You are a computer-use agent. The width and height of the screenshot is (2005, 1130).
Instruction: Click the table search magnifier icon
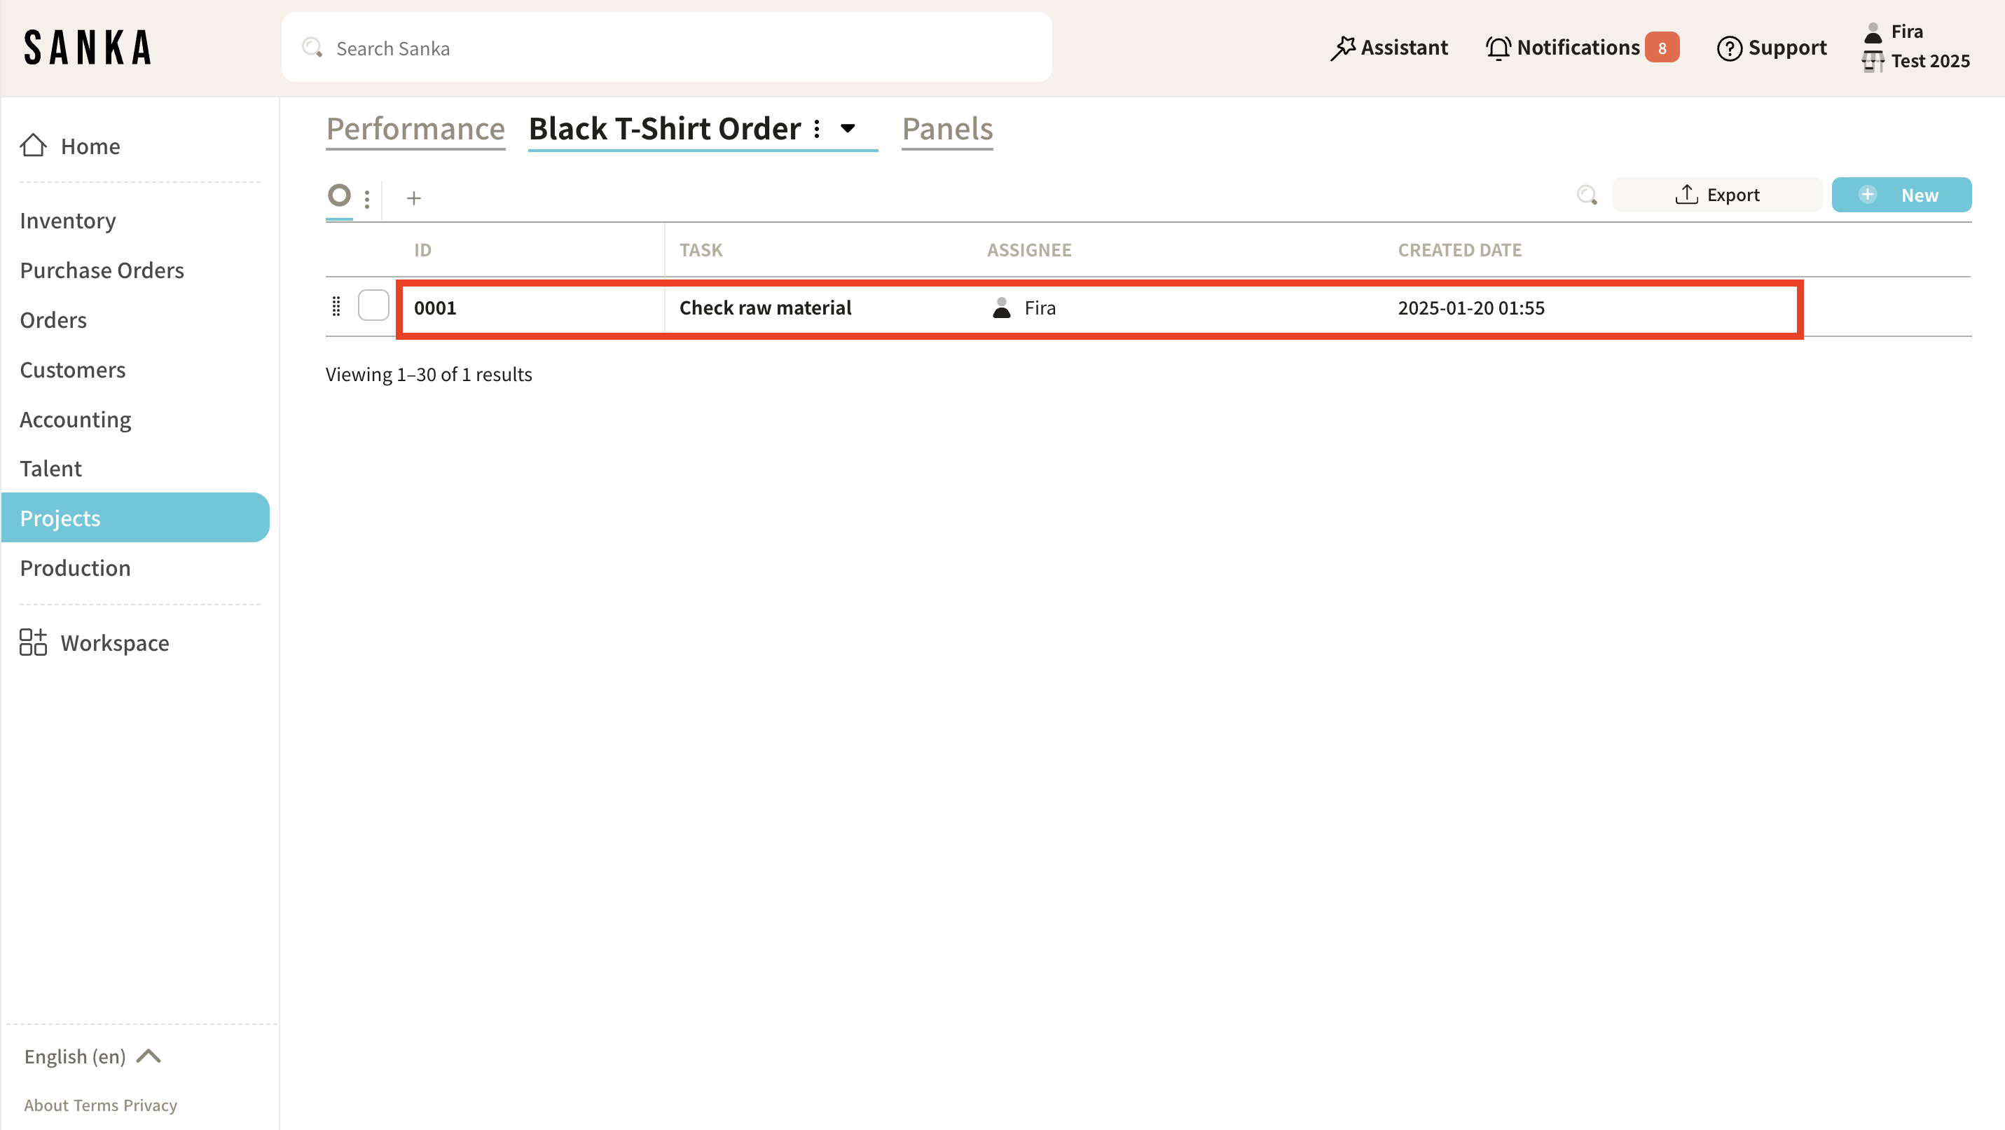pyautogui.click(x=1586, y=195)
